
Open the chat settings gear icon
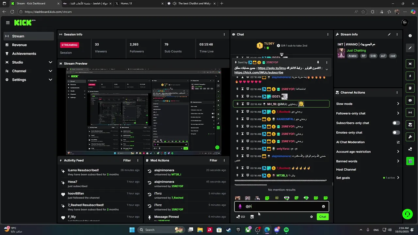[x=312, y=217]
